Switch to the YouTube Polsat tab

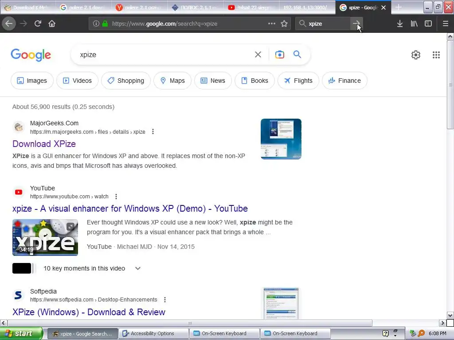coord(252,8)
